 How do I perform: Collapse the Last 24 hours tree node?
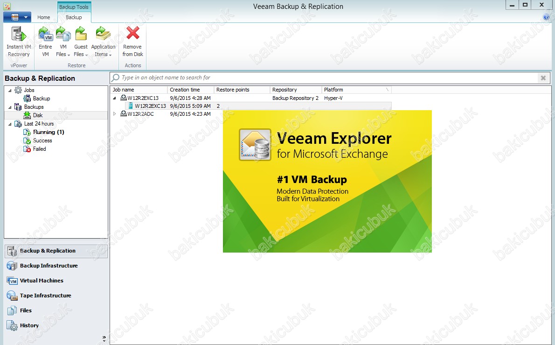click(10, 124)
